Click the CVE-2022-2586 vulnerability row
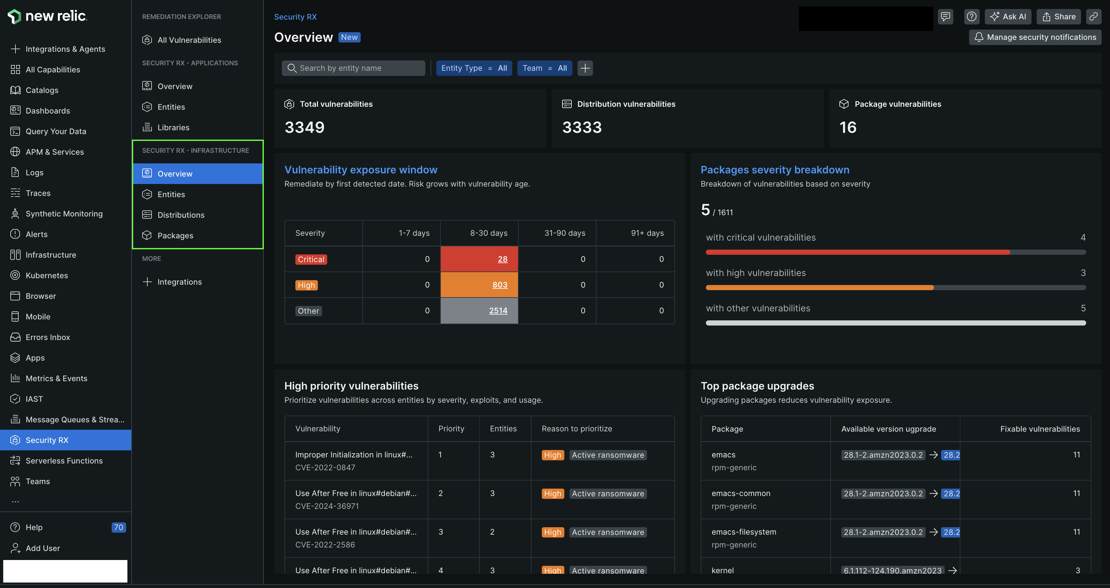 click(479, 538)
